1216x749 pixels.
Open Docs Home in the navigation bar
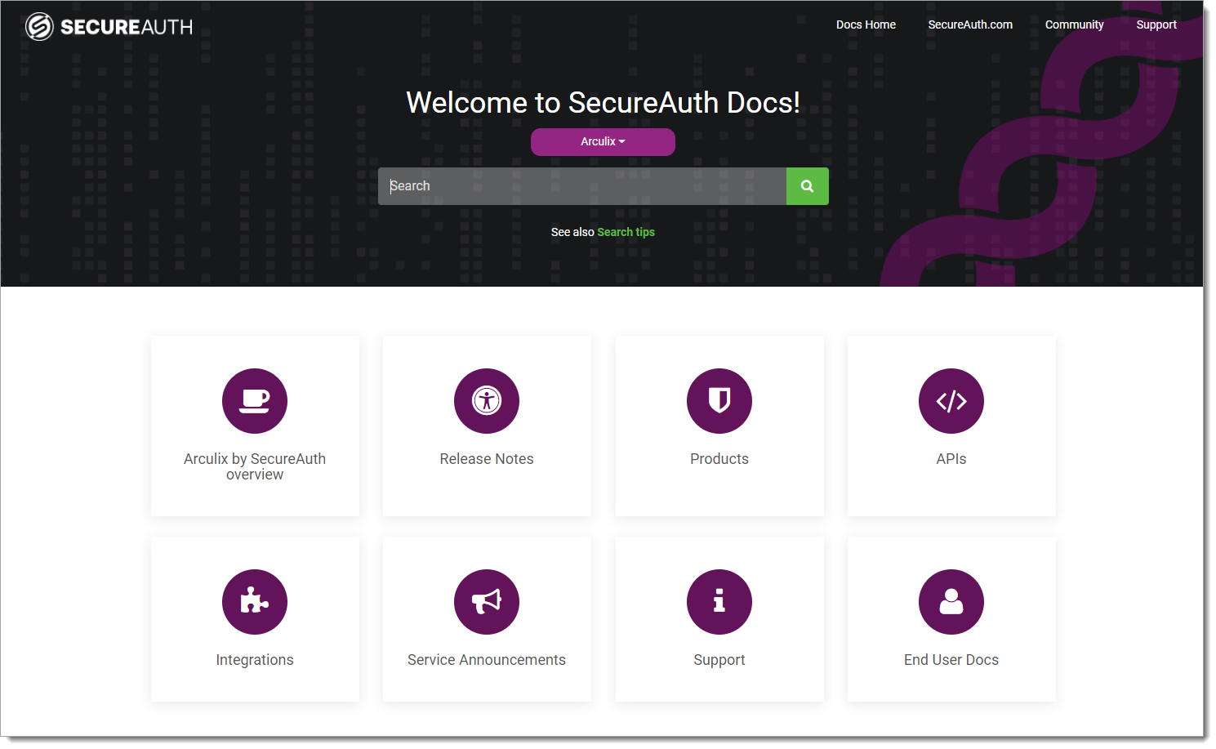[x=865, y=25]
